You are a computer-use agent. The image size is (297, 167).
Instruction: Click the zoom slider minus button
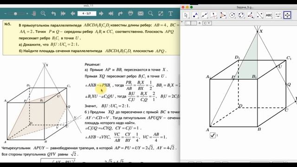[5, 13]
